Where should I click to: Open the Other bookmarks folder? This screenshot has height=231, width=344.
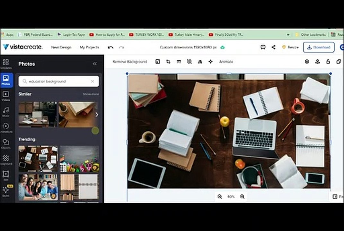tap(310, 35)
